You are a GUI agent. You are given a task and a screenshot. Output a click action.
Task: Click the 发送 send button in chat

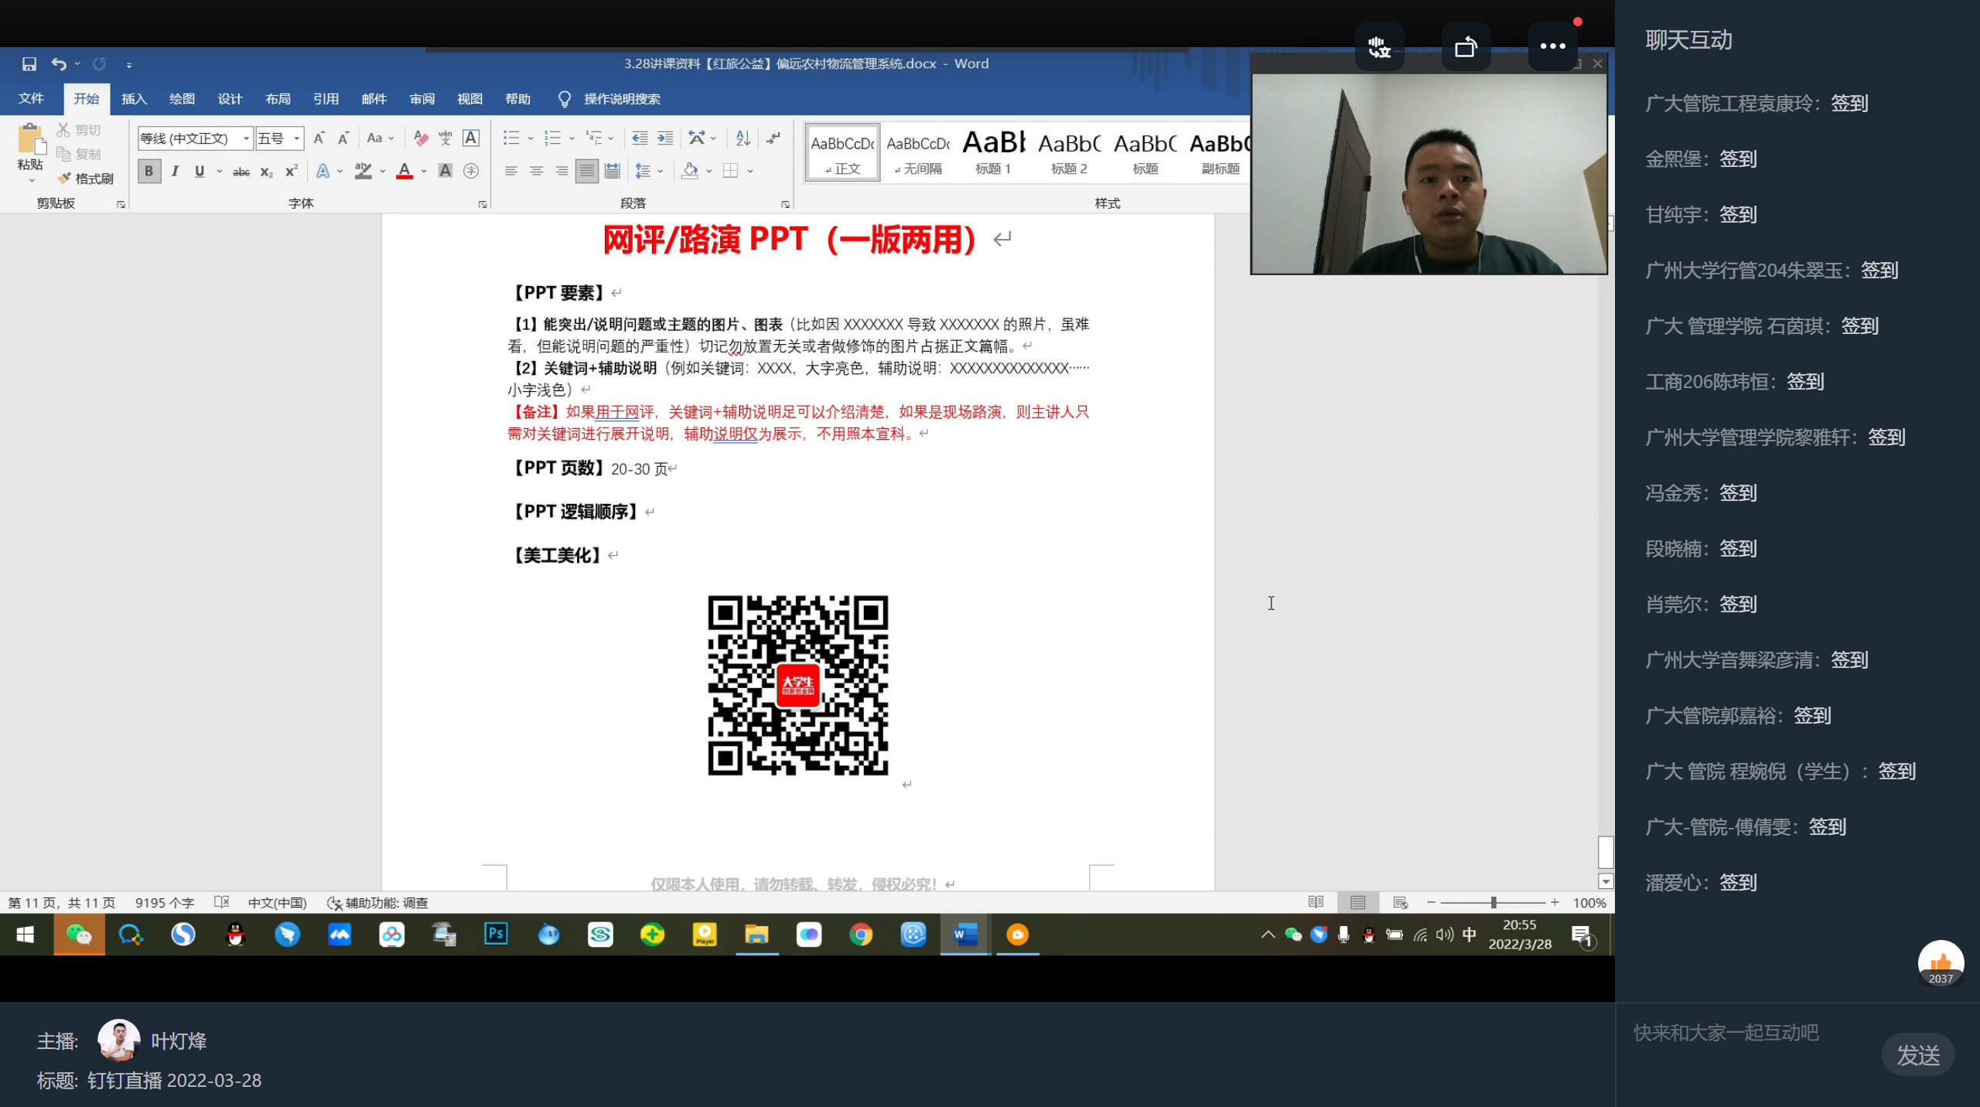1918,1055
